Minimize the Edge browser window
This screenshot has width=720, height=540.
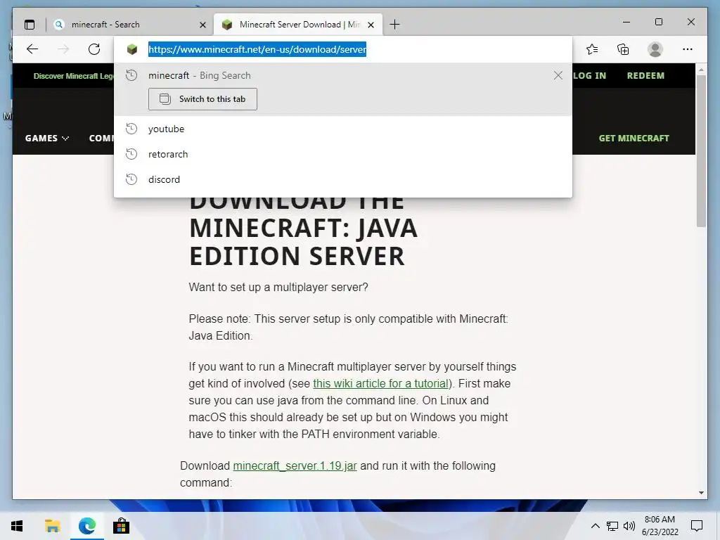pyautogui.click(x=626, y=22)
